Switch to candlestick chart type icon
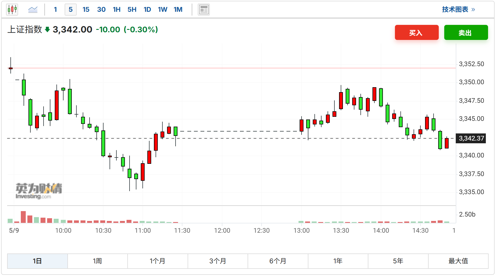Screen dimensions: 496x277 [12, 10]
